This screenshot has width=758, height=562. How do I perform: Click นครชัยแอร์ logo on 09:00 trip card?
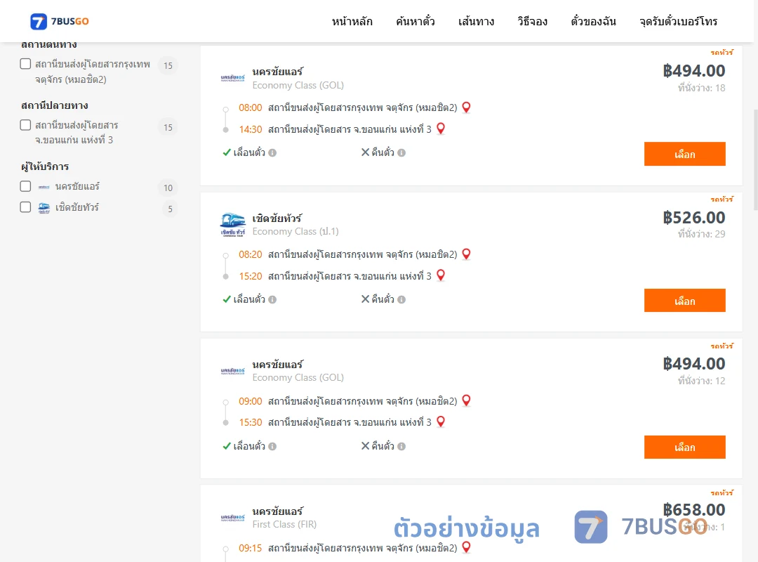[232, 372]
